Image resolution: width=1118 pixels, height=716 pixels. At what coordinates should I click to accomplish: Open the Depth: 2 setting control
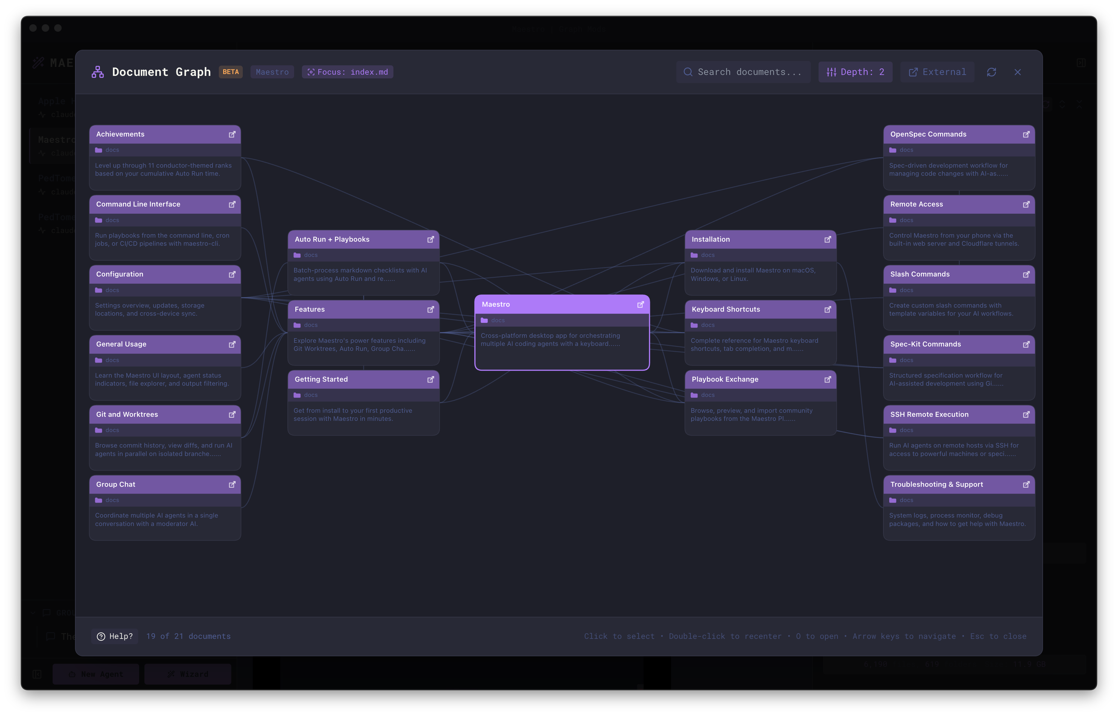855,72
